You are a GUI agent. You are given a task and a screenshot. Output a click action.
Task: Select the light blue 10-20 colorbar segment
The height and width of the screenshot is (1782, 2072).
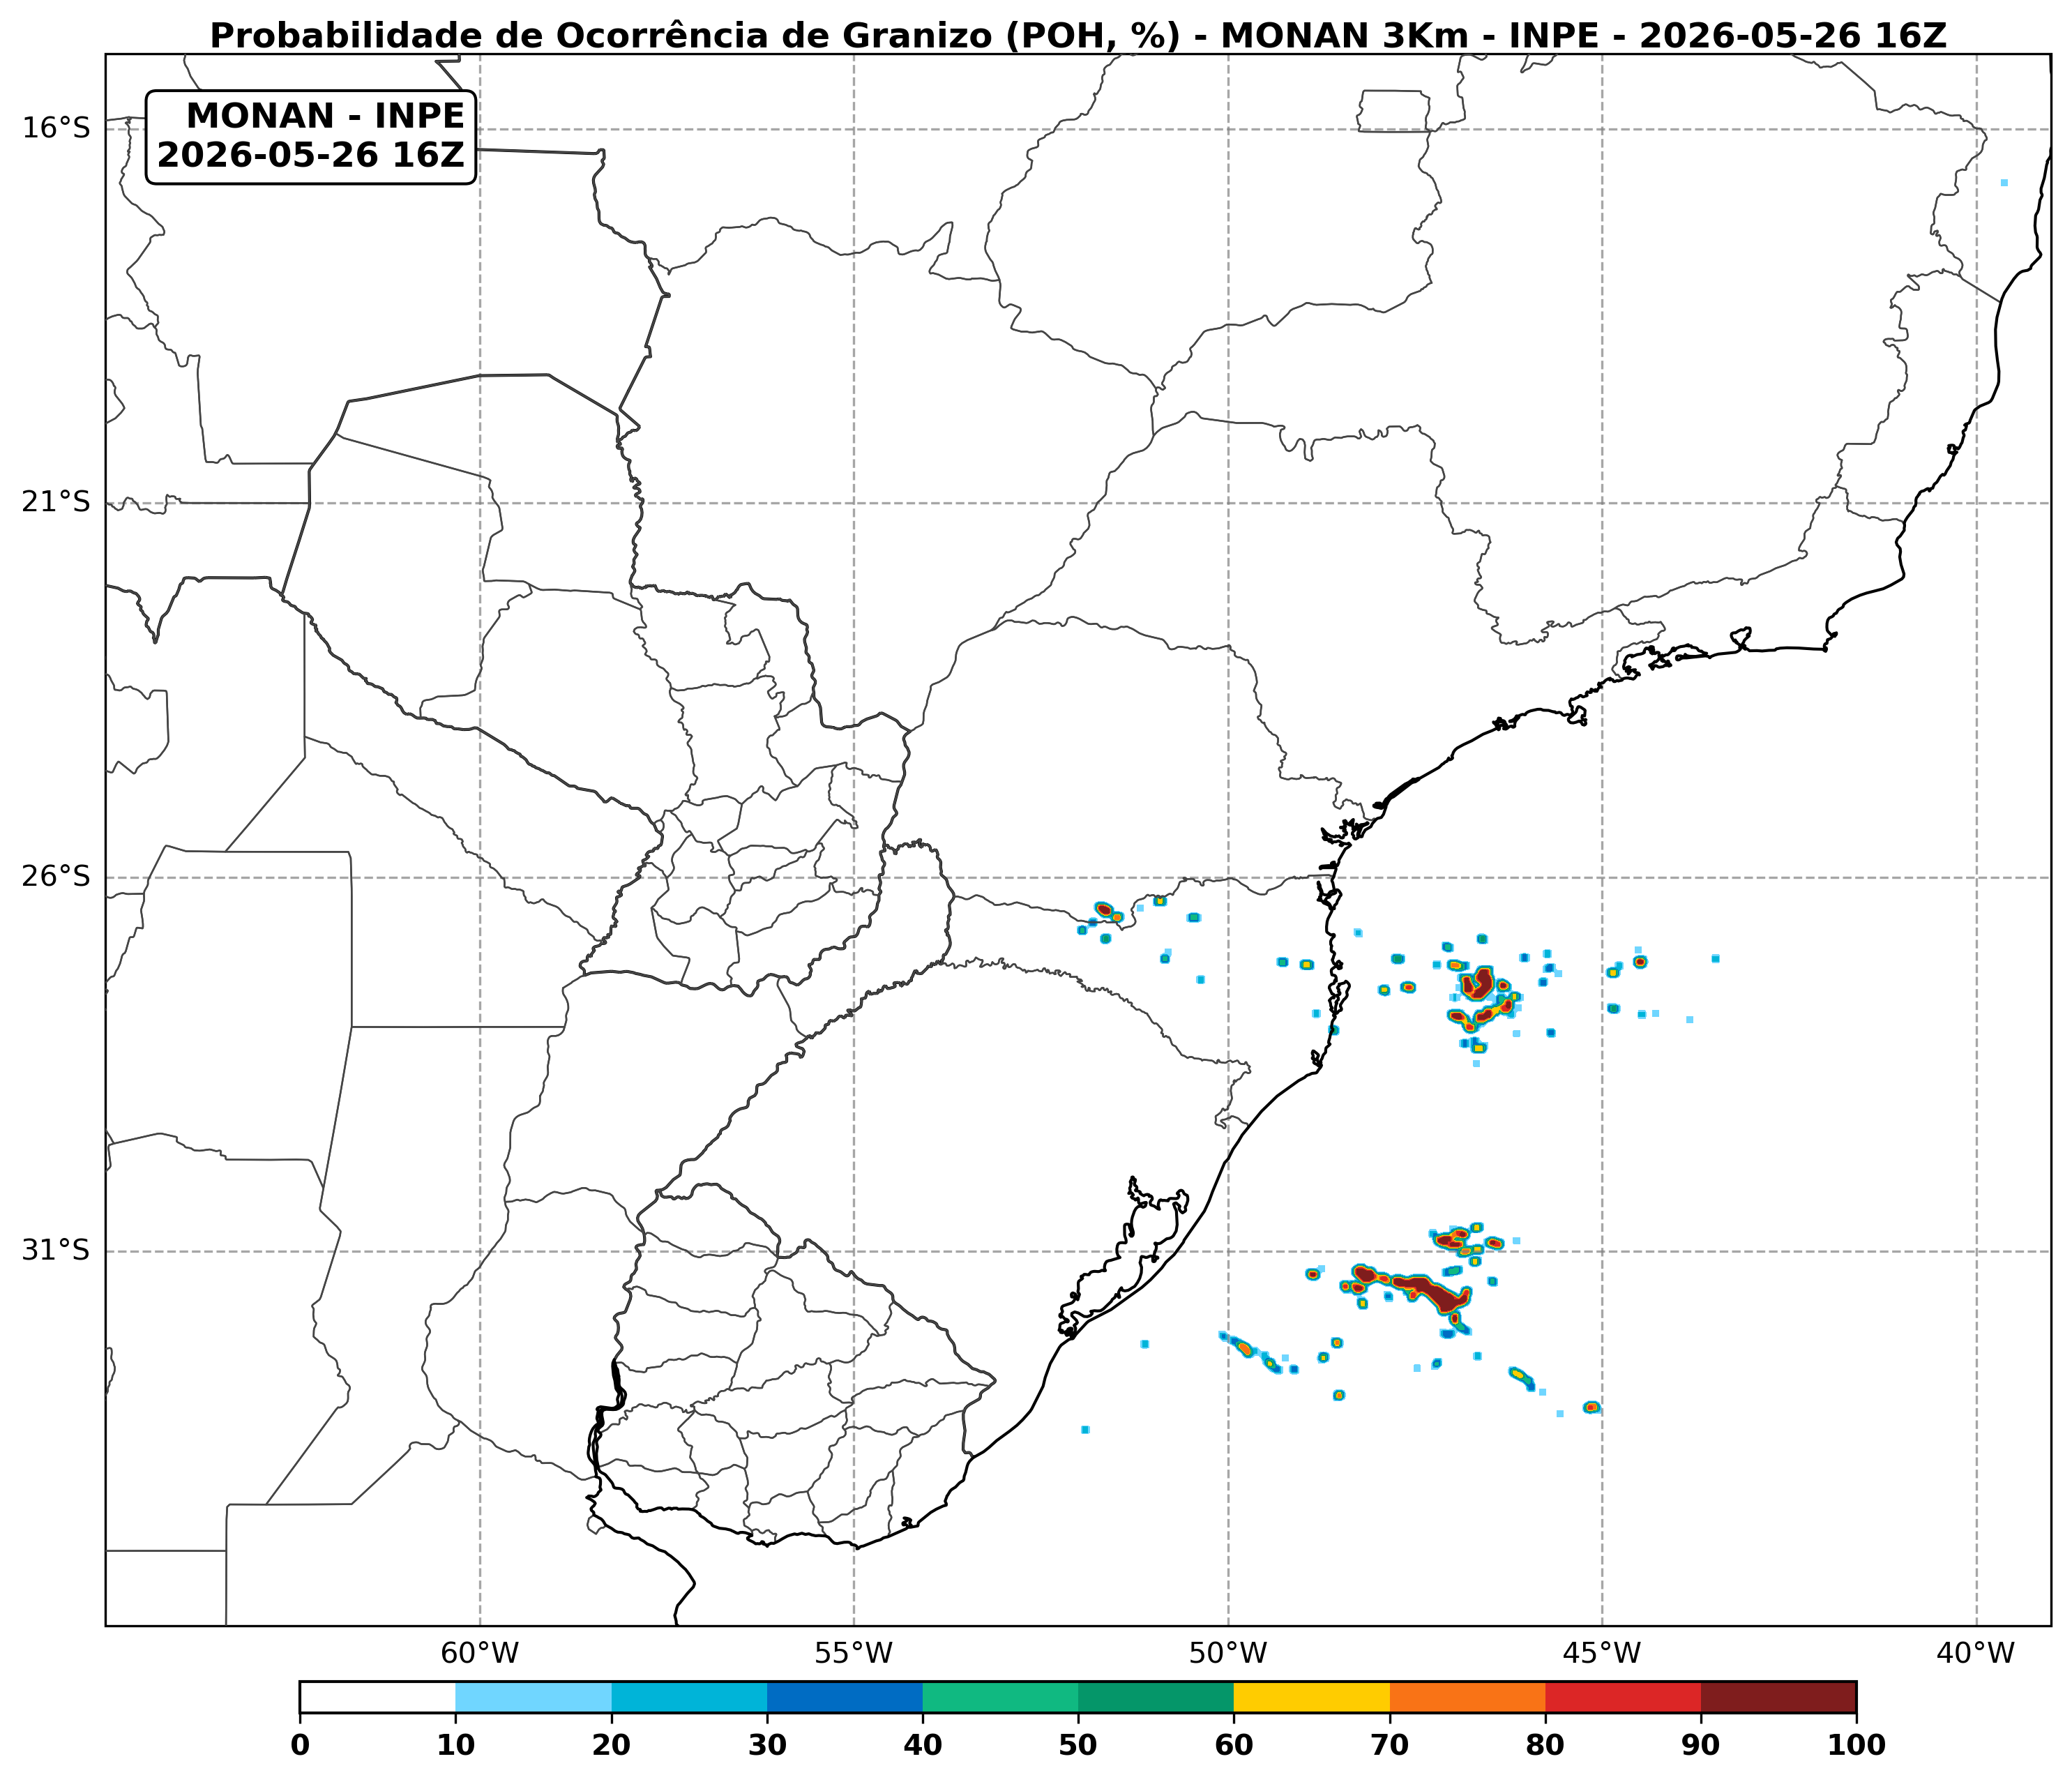533,1697
